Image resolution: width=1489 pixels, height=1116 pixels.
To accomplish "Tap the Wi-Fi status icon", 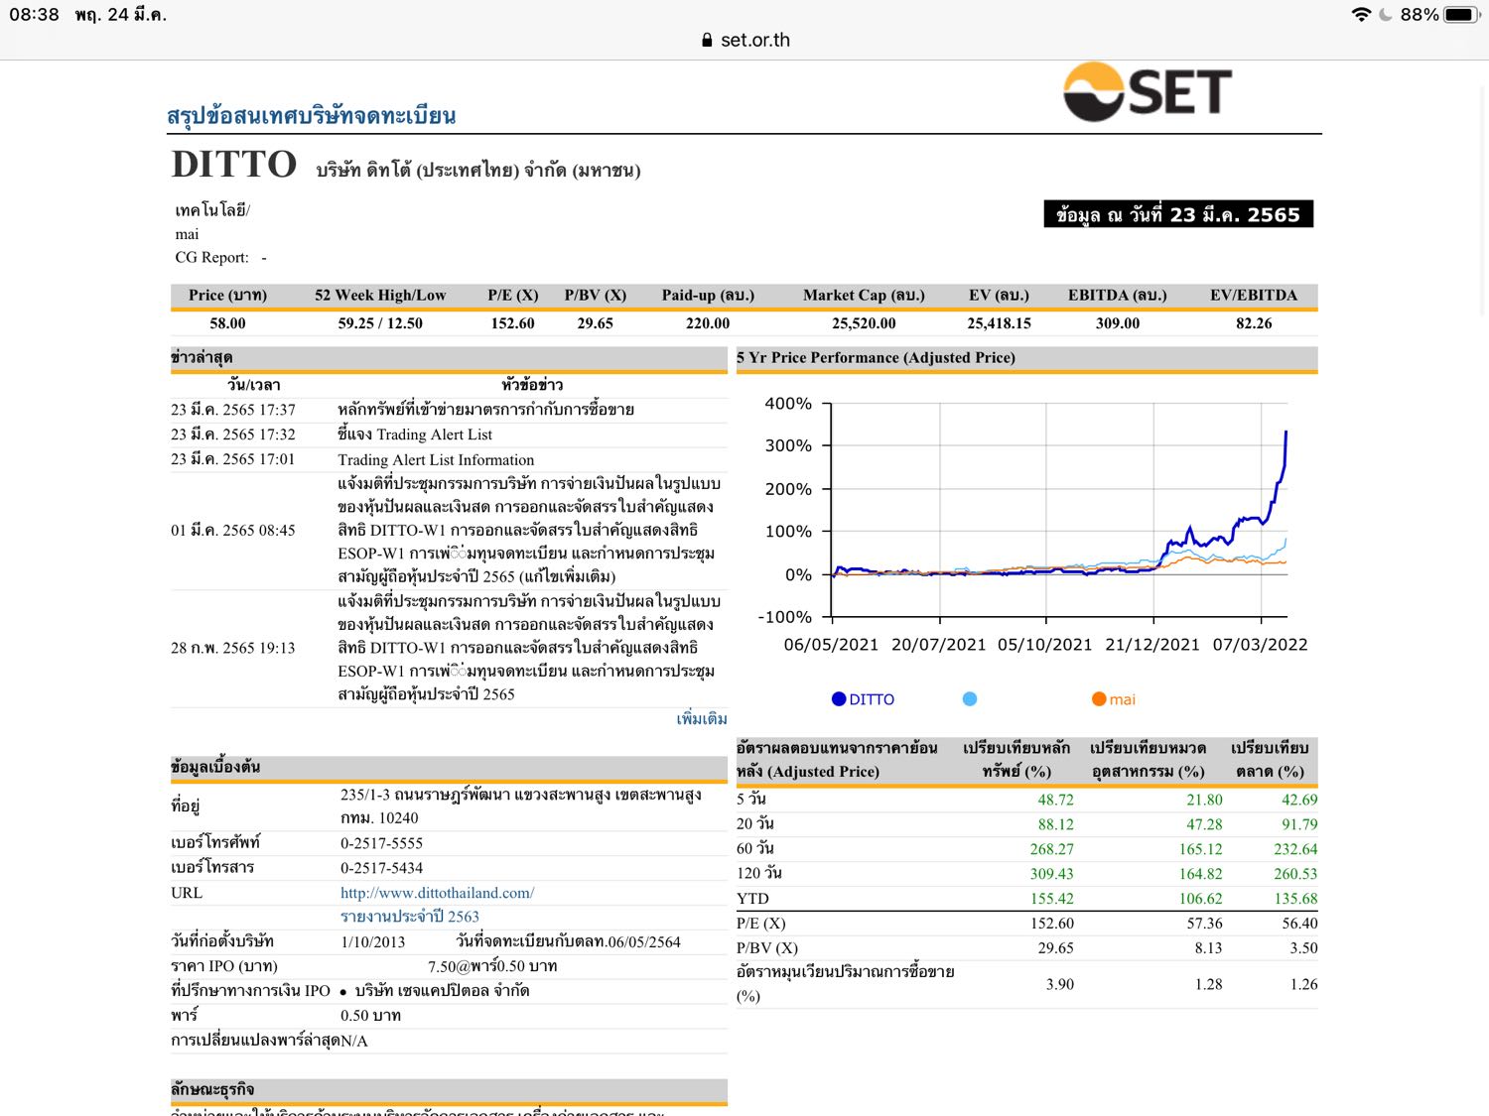I will (1361, 15).
